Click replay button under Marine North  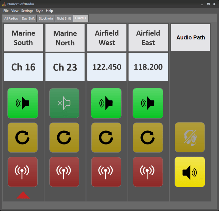click(64, 137)
